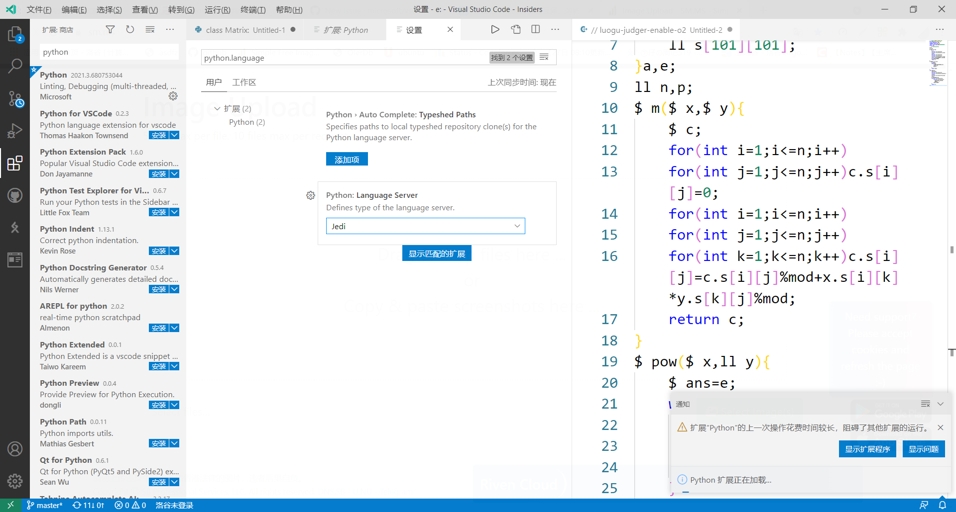Open the Explorer view in activity bar

(15, 34)
